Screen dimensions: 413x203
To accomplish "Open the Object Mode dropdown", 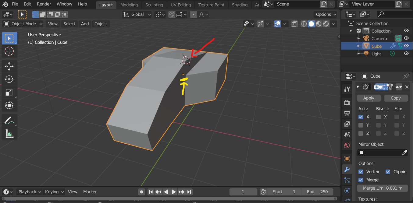I will [23, 24].
